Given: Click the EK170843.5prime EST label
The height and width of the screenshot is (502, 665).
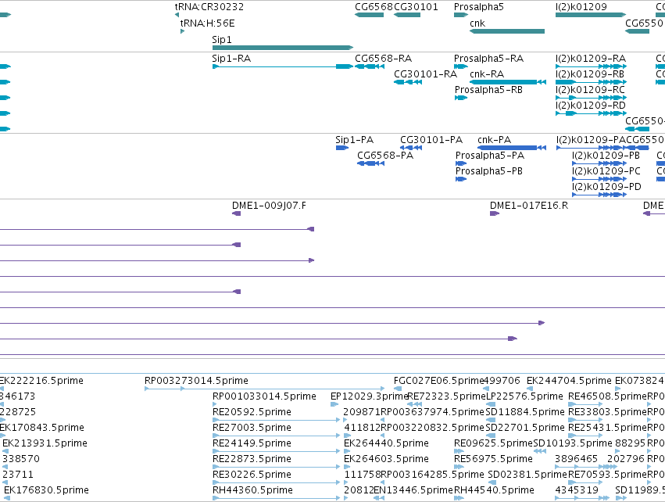Looking at the screenshot, I should (41, 427).
